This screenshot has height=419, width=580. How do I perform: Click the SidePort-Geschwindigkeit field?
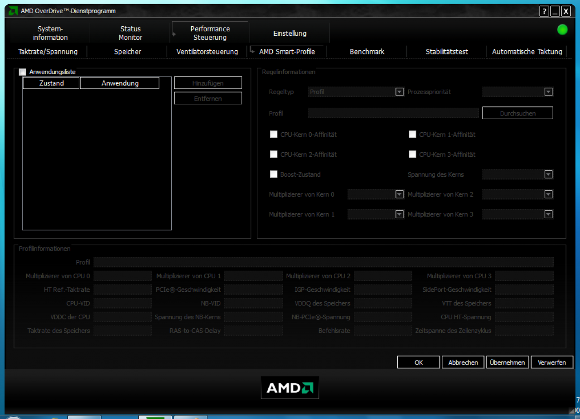click(524, 289)
